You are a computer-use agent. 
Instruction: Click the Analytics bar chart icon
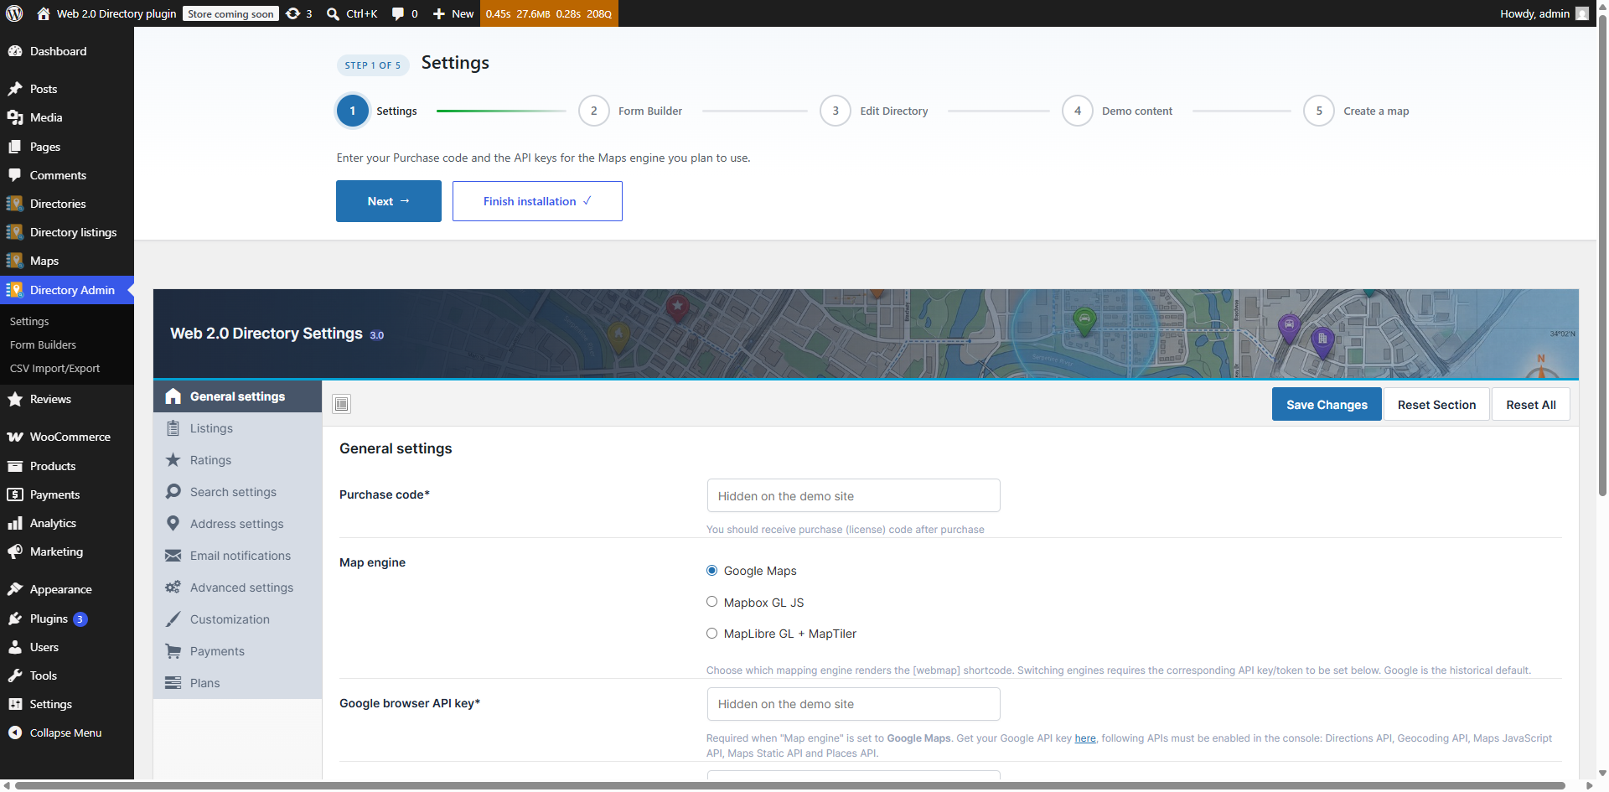pyautogui.click(x=15, y=523)
